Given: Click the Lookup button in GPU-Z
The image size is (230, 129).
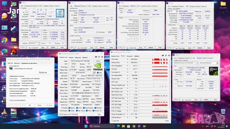Looking at the screenshot, I should point(98,61).
